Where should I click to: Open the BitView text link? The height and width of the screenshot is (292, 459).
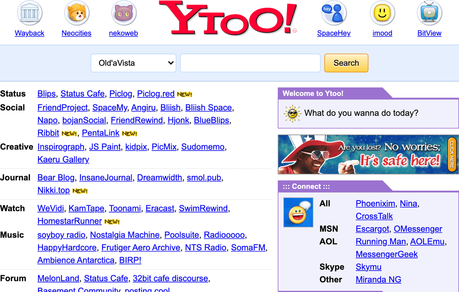[x=430, y=33]
